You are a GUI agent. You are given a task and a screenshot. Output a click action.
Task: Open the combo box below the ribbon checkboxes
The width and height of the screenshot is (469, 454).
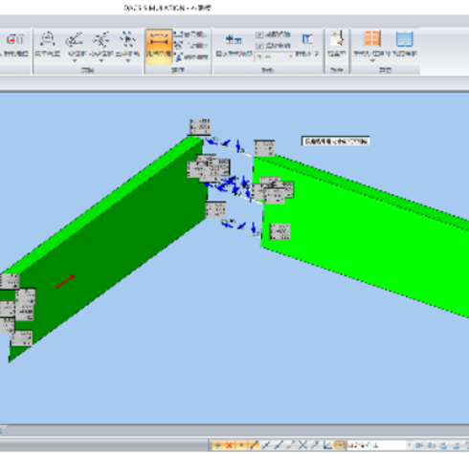tap(274, 57)
